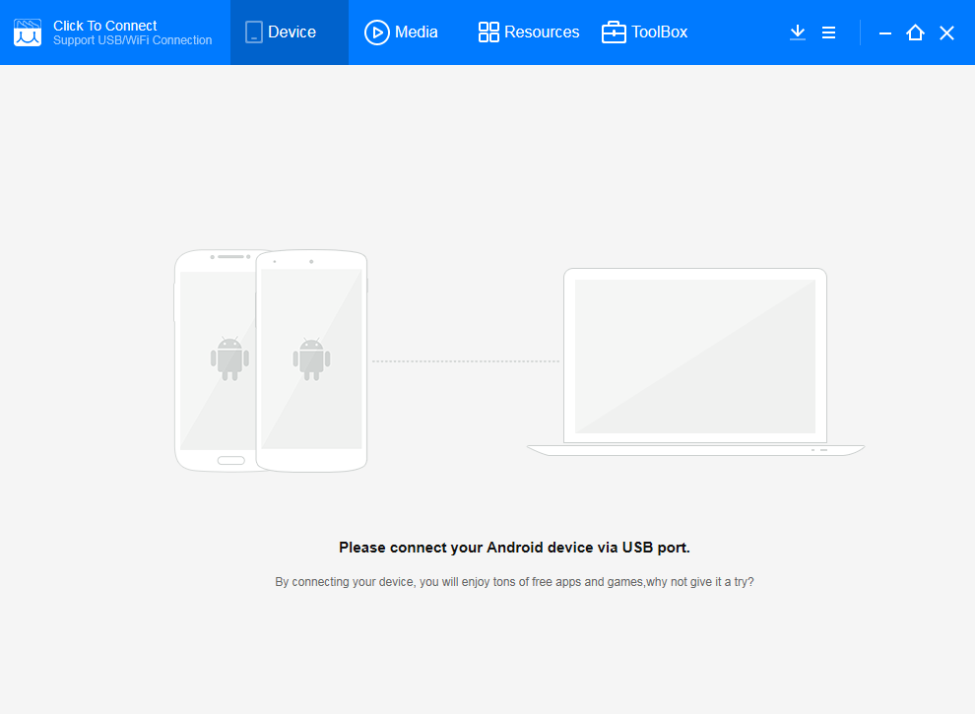The width and height of the screenshot is (975, 714).
Task: Click the play-circle icon next to Media
Action: 377,32
